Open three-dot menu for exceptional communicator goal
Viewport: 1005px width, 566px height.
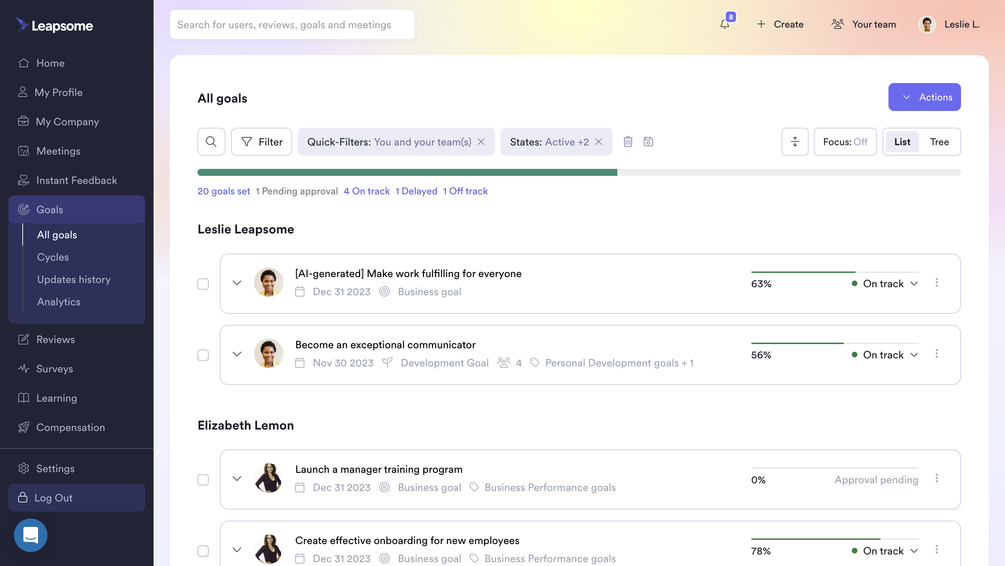click(x=936, y=354)
